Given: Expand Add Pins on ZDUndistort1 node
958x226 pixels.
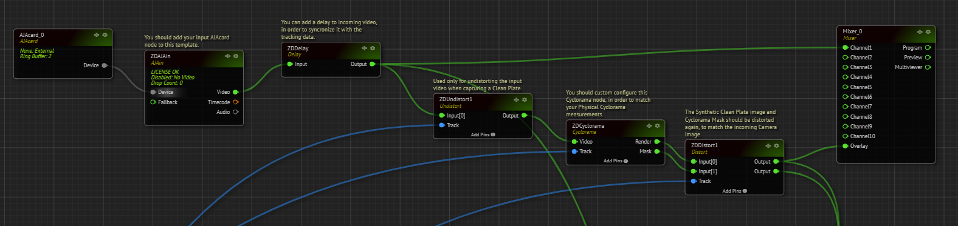Looking at the screenshot, I should click(483, 135).
